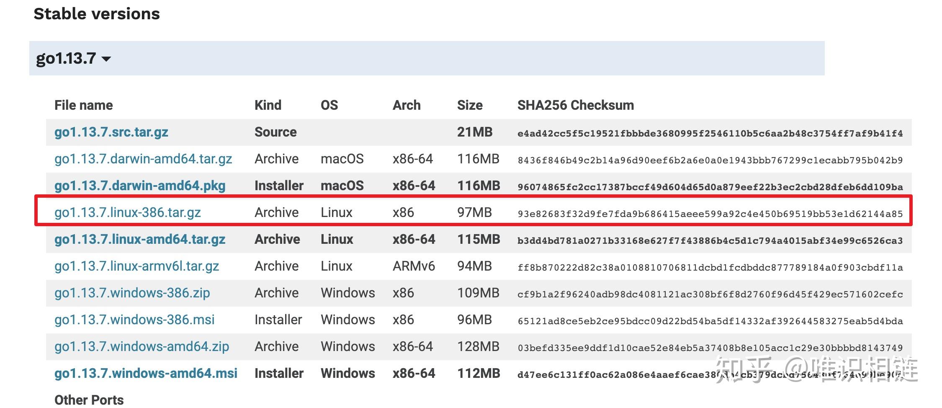
Task: Download go1.13.7.darwin-amd64.pkg installer
Action: [x=140, y=186]
